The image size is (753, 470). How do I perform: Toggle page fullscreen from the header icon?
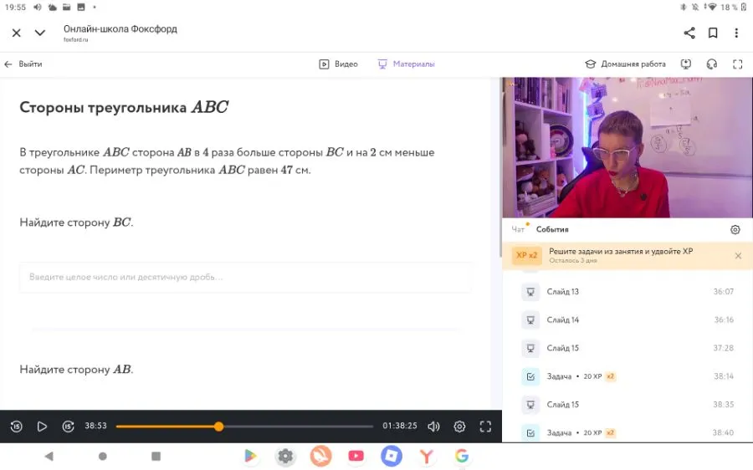[738, 64]
